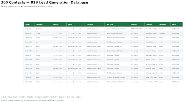187x102 pixels.
Task: Click the nexos company cell for Contact 02
Action: [43, 33]
